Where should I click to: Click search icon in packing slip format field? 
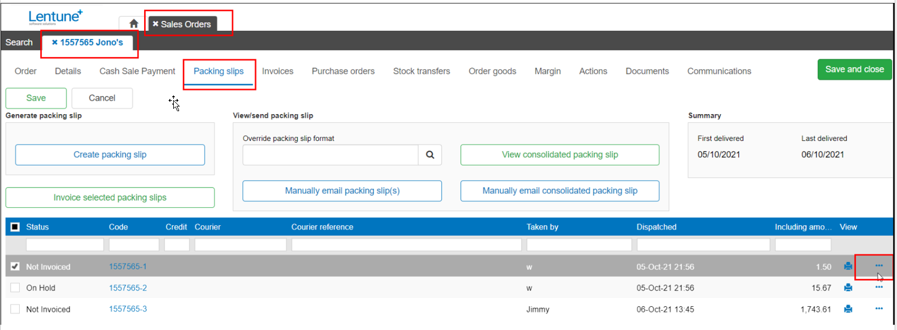tap(430, 155)
